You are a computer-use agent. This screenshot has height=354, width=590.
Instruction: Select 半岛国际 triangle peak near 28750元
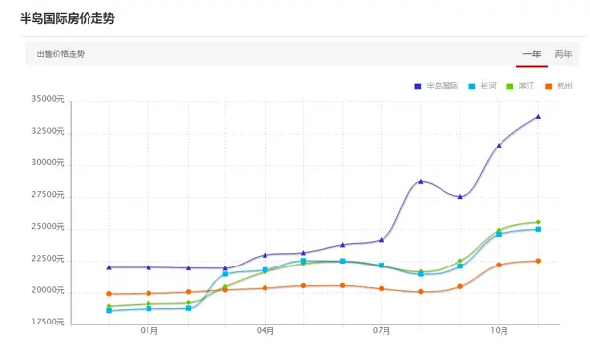pyautogui.click(x=421, y=181)
